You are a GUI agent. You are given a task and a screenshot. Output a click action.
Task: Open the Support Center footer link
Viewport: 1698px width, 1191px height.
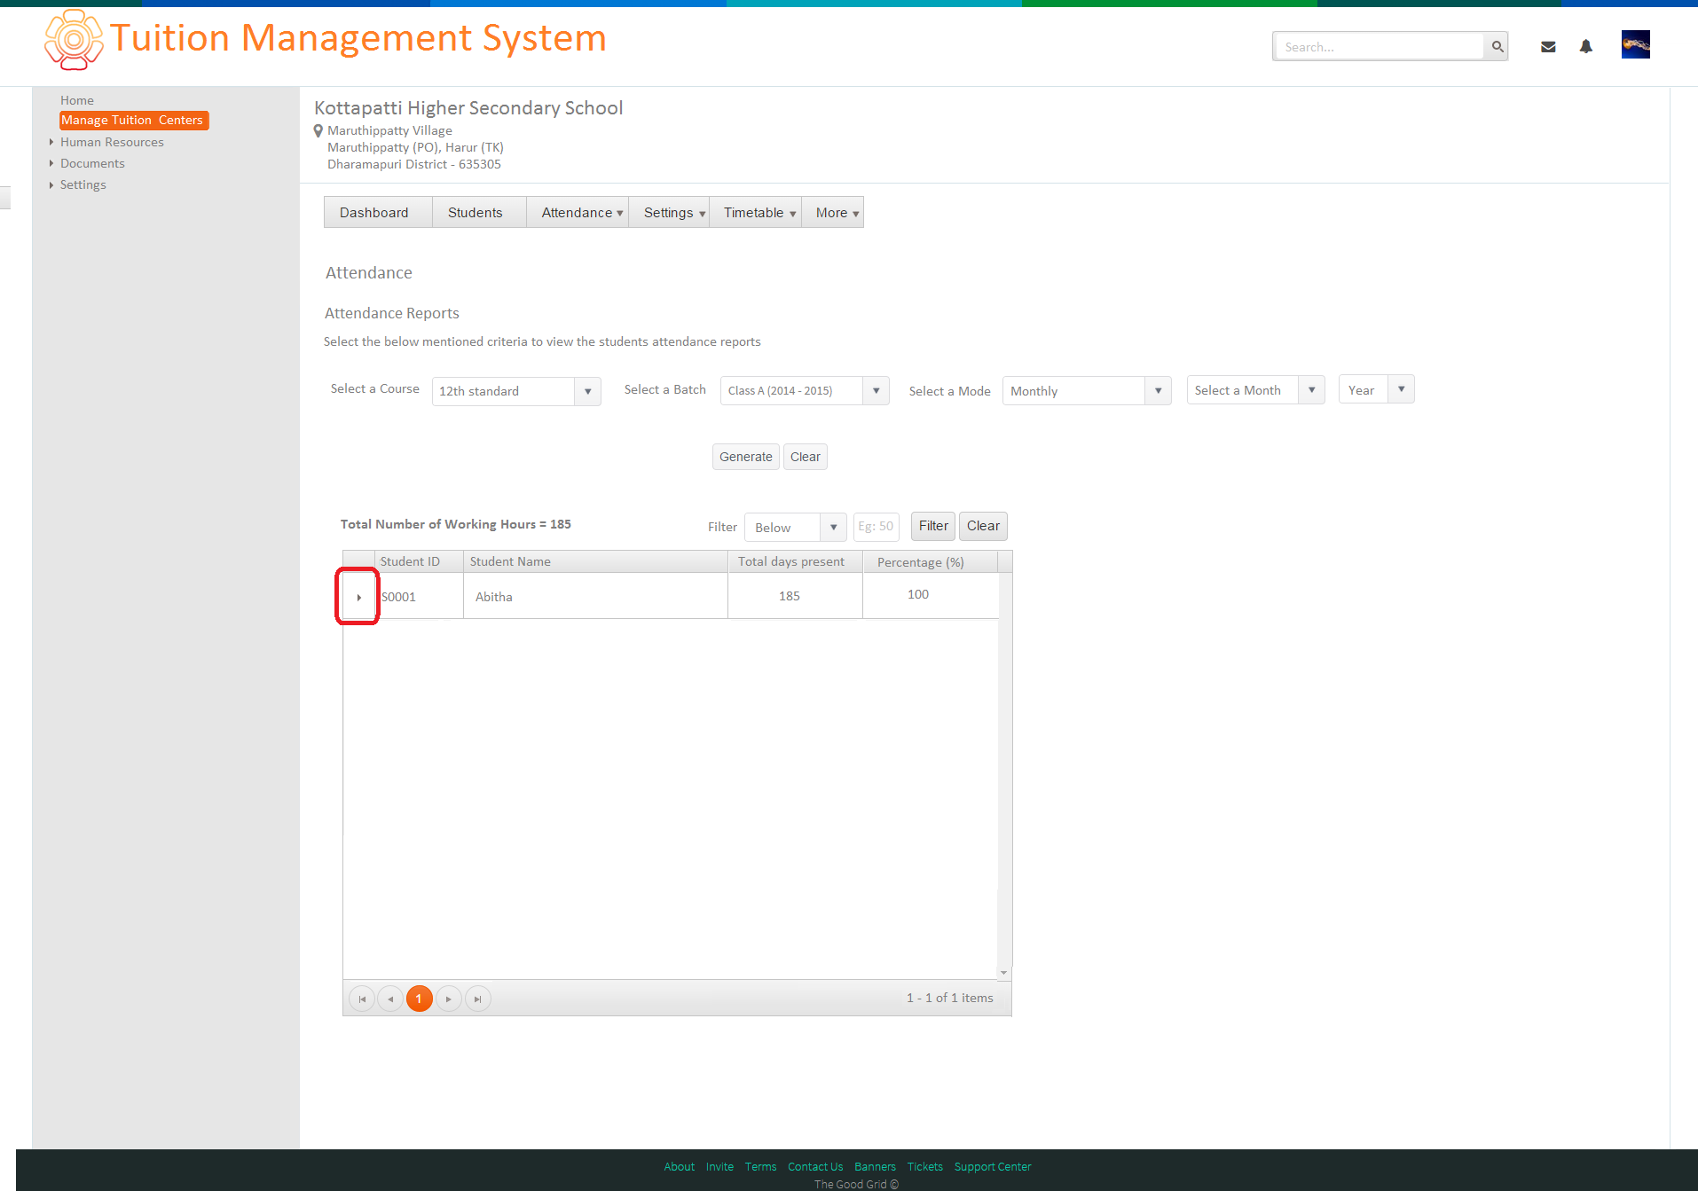(993, 1166)
